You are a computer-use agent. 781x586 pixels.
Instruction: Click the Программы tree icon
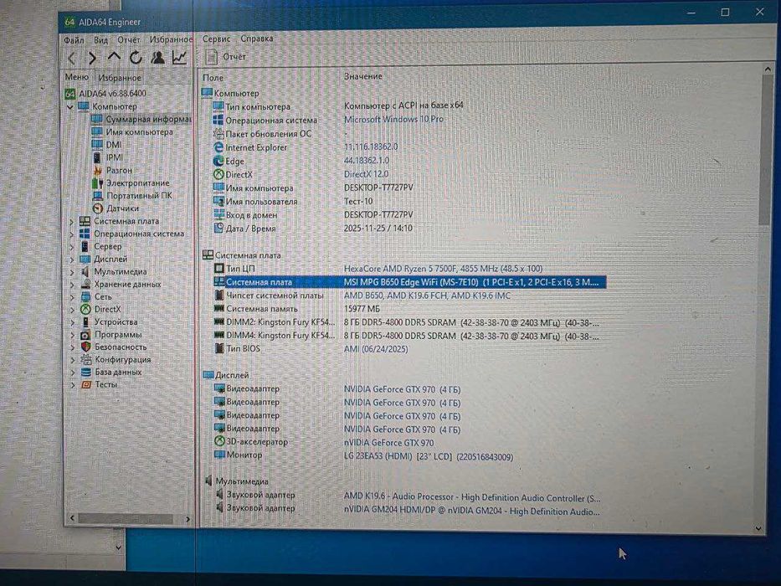click(x=85, y=334)
